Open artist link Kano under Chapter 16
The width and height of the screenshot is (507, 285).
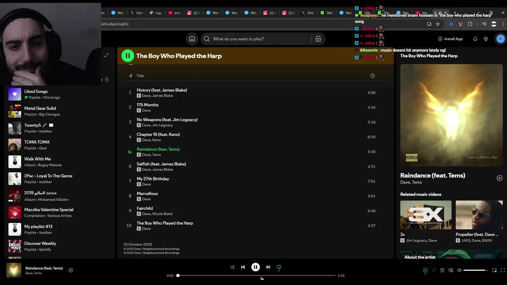click(156, 140)
